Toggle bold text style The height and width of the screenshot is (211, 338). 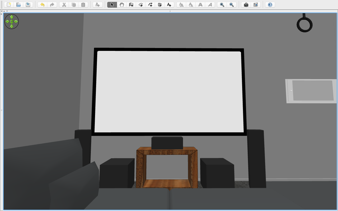point(200,5)
